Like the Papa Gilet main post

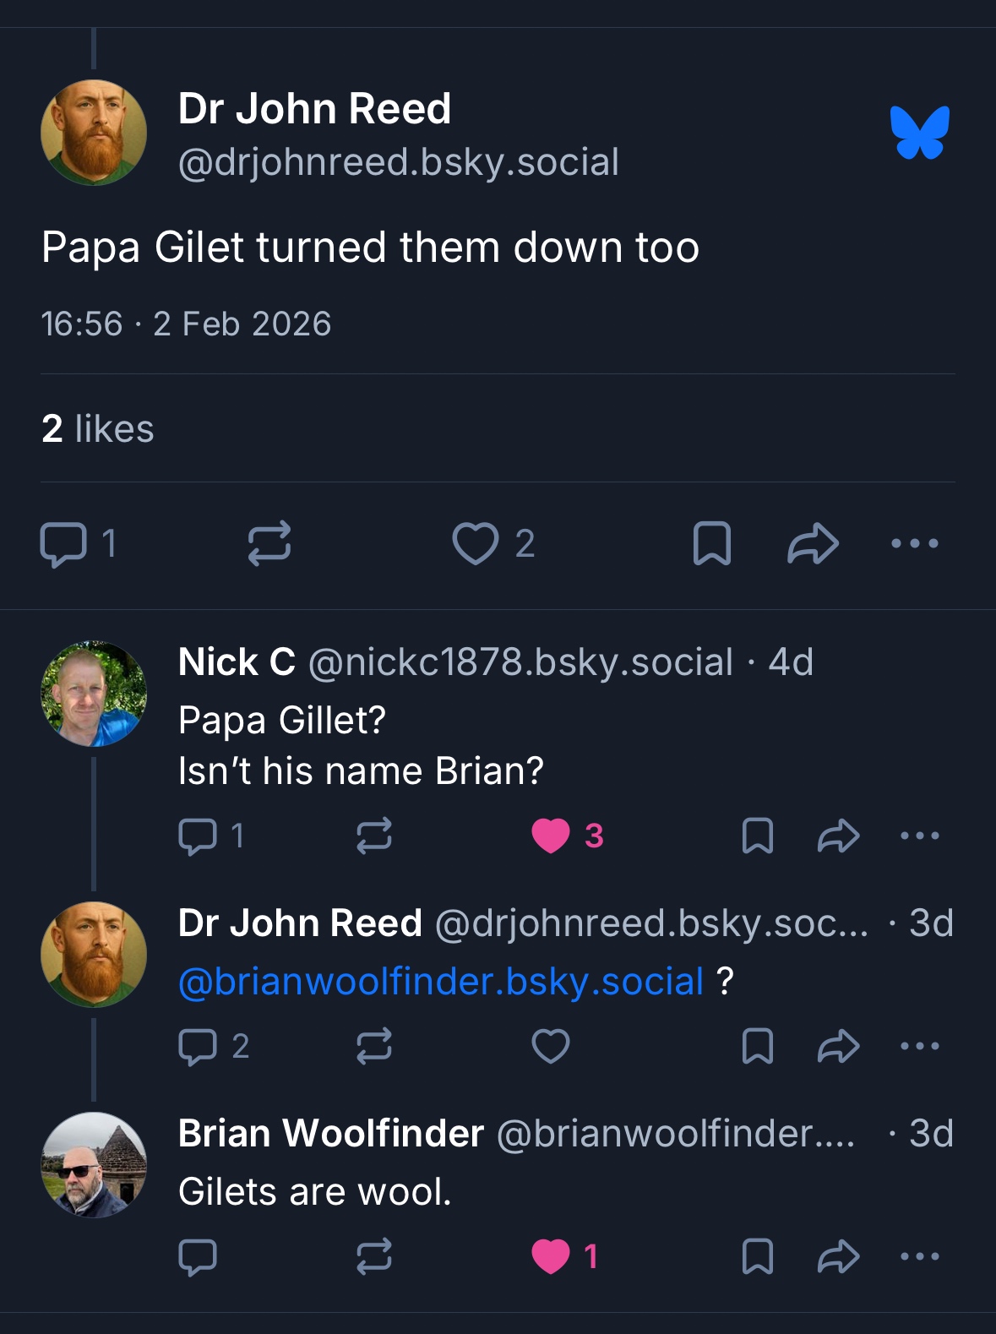click(x=476, y=543)
